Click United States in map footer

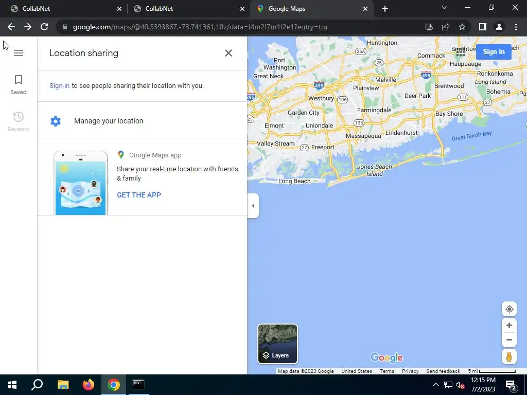pyautogui.click(x=357, y=371)
